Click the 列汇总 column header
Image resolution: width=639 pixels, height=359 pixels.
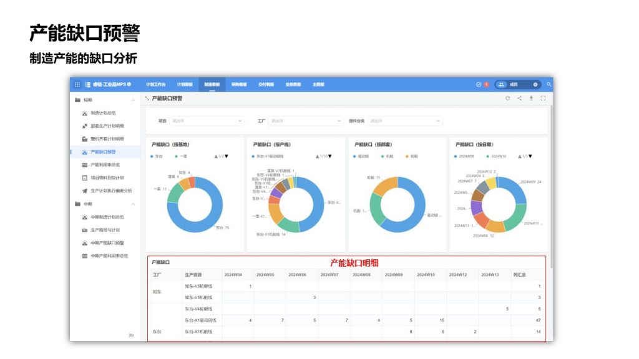[x=519, y=275]
